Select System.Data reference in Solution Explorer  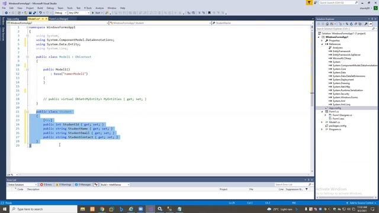(x=339, y=72)
